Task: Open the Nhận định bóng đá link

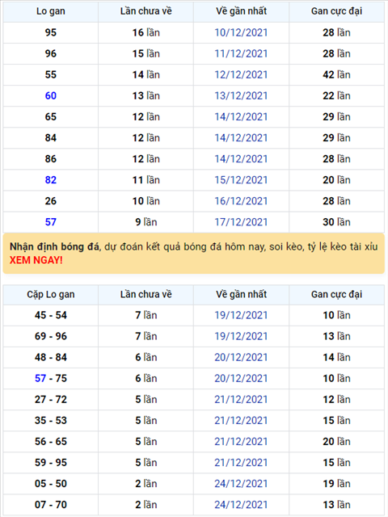Action: point(54,246)
